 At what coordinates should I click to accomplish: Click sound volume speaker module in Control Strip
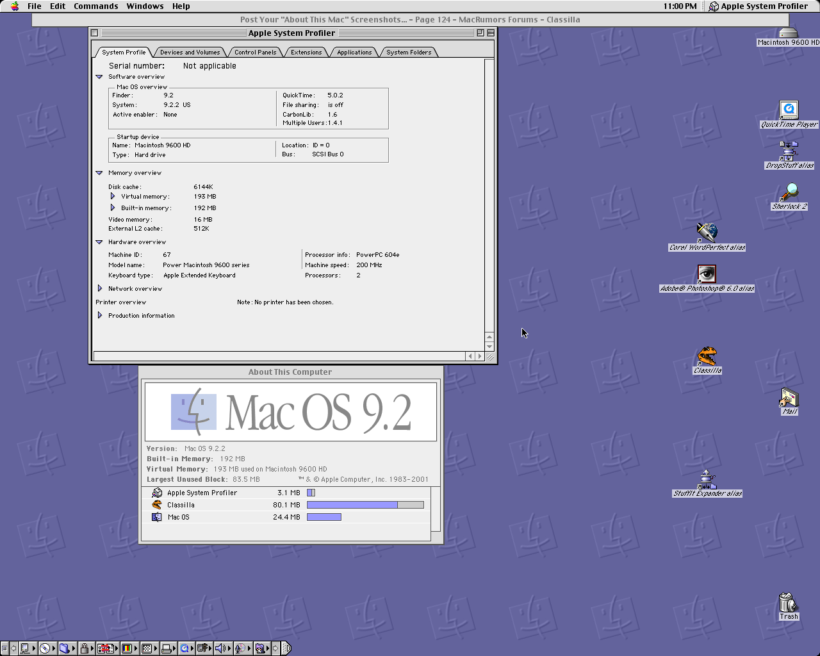tap(224, 648)
